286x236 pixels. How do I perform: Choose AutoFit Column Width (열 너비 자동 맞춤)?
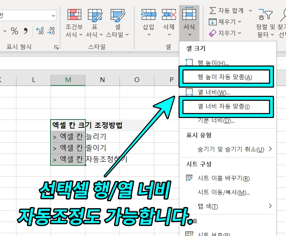pos(226,106)
